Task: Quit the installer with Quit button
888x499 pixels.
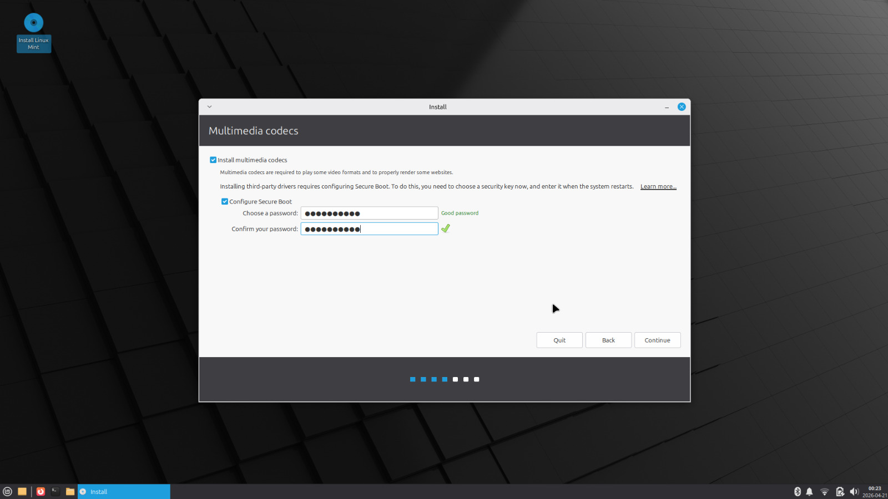Action: click(559, 340)
